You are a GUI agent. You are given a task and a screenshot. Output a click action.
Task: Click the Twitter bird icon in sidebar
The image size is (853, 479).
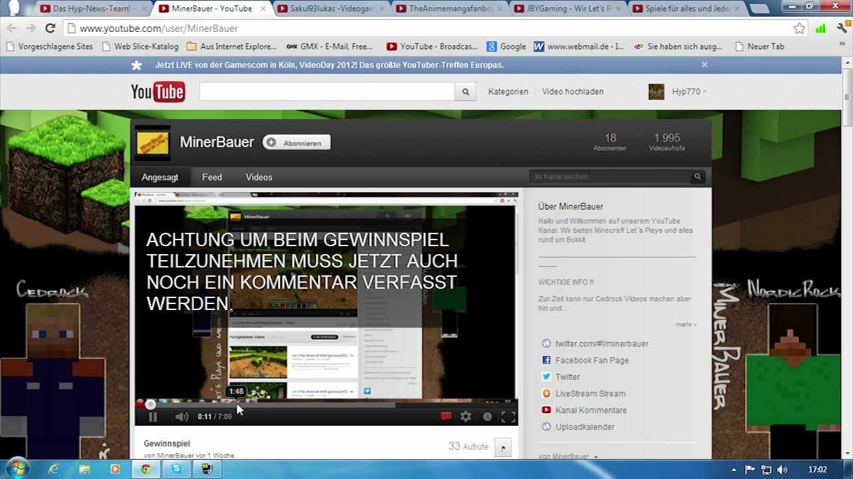click(546, 377)
